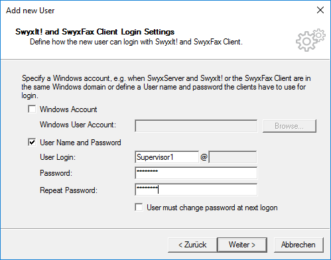Tick User must change password at next logon
Image resolution: width=331 pixels, height=260 pixels.
click(x=139, y=208)
